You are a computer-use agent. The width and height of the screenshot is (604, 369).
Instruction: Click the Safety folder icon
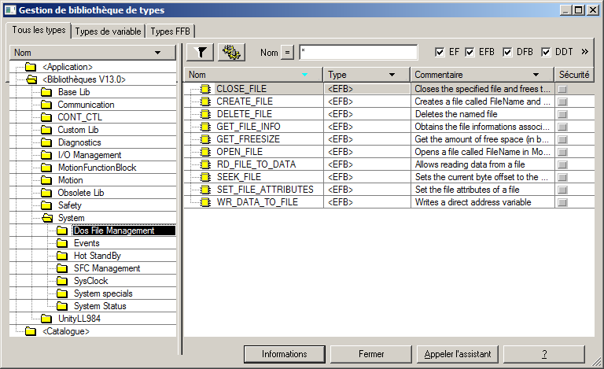point(46,205)
